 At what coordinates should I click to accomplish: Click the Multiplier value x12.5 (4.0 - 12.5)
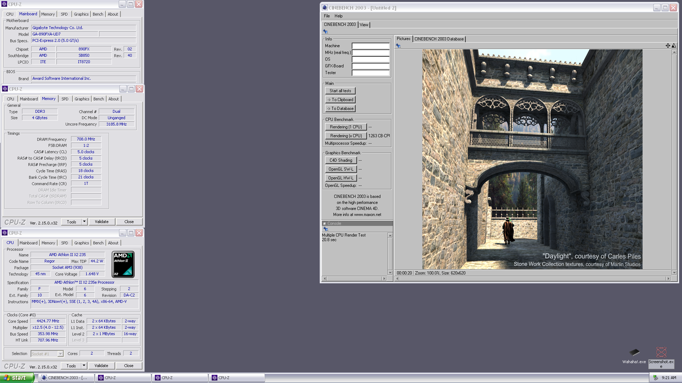[x=48, y=327]
